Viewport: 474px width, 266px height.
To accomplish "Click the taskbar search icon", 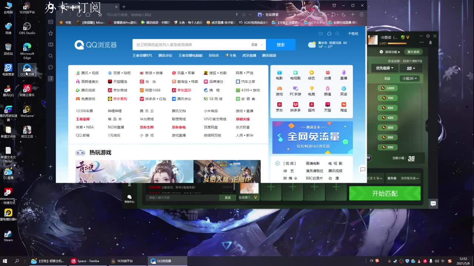I will (17, 261).
